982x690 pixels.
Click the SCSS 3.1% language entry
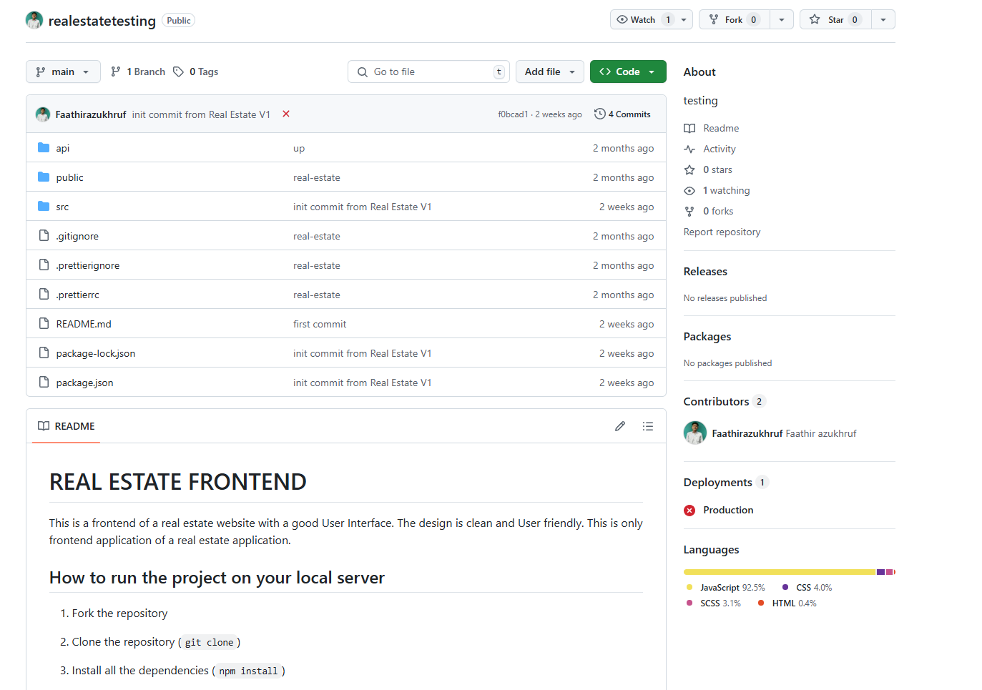click(x=713, y=603)
